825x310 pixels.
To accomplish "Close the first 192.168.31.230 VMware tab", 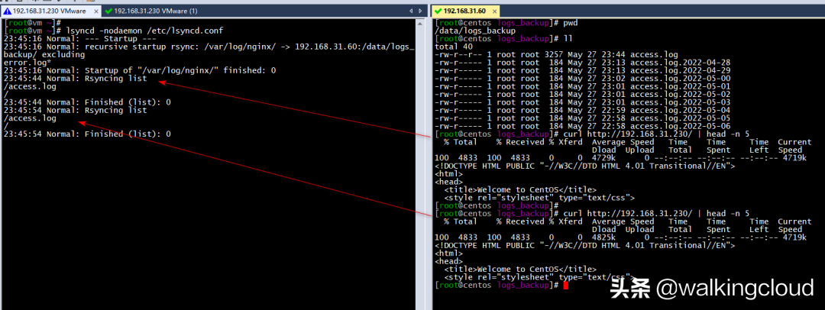I will pos(97,11).
